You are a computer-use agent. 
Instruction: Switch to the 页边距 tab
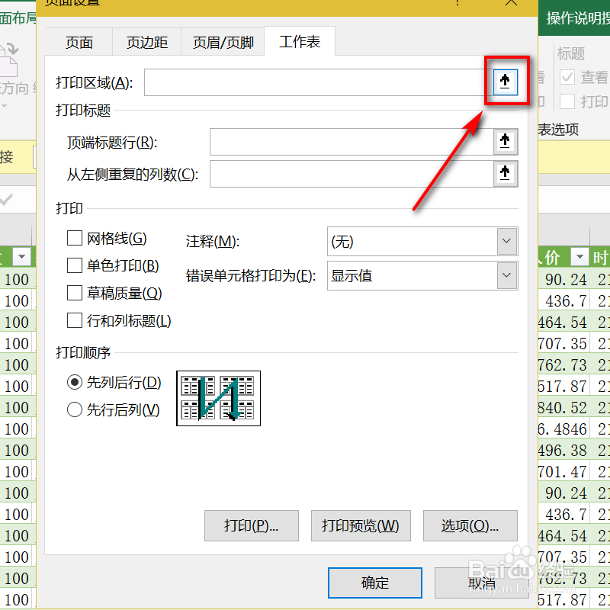pos(146,42)
